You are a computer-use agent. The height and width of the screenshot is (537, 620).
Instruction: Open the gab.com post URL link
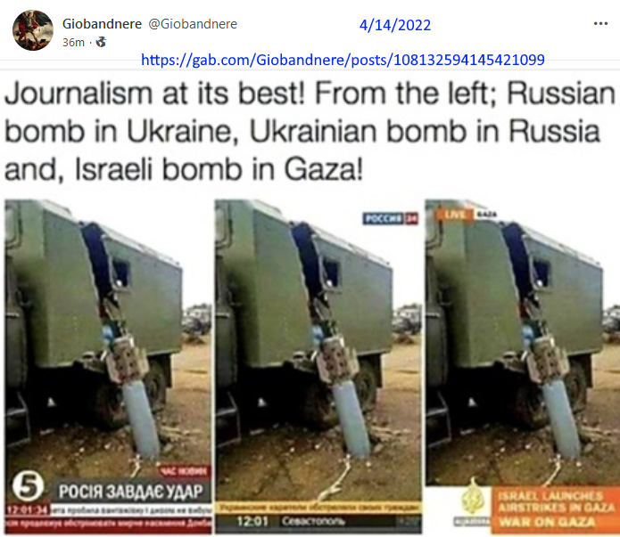pos(343,60)
